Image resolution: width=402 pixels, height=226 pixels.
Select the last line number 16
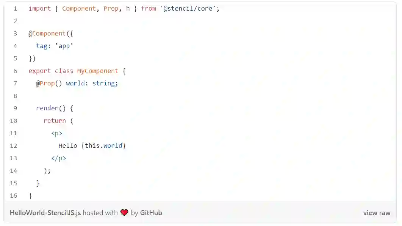14,195
